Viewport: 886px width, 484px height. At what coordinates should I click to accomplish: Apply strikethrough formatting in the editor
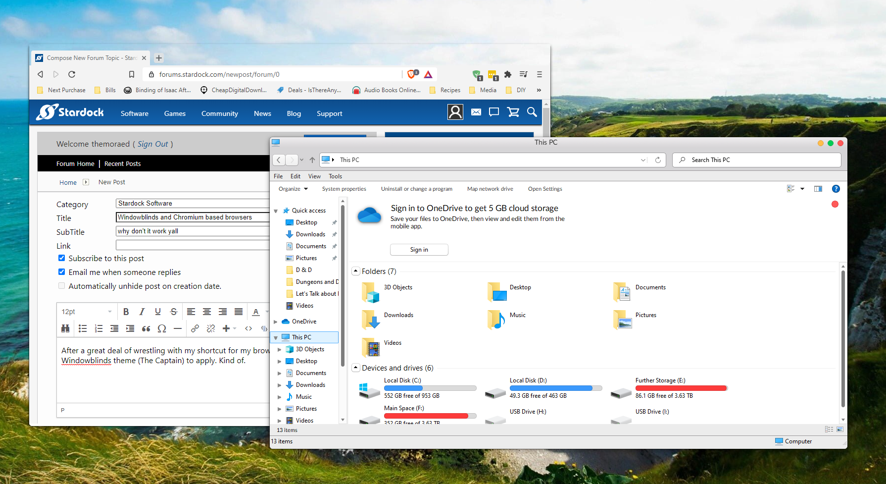pyautogui.click(x=174, y=312)
